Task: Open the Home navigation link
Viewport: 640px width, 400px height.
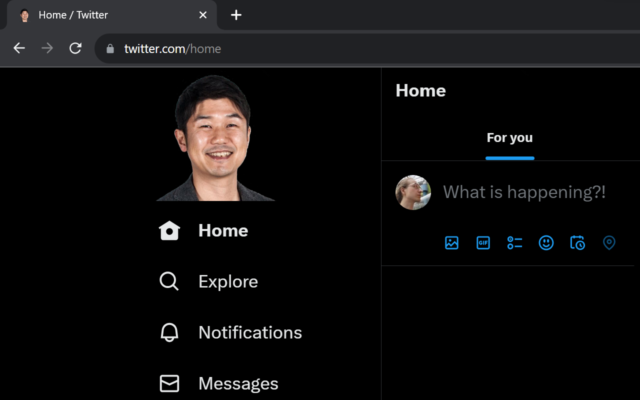Action: (x=223, y=230)
